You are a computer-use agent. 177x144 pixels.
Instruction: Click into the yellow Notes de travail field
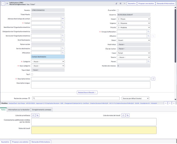93,130
